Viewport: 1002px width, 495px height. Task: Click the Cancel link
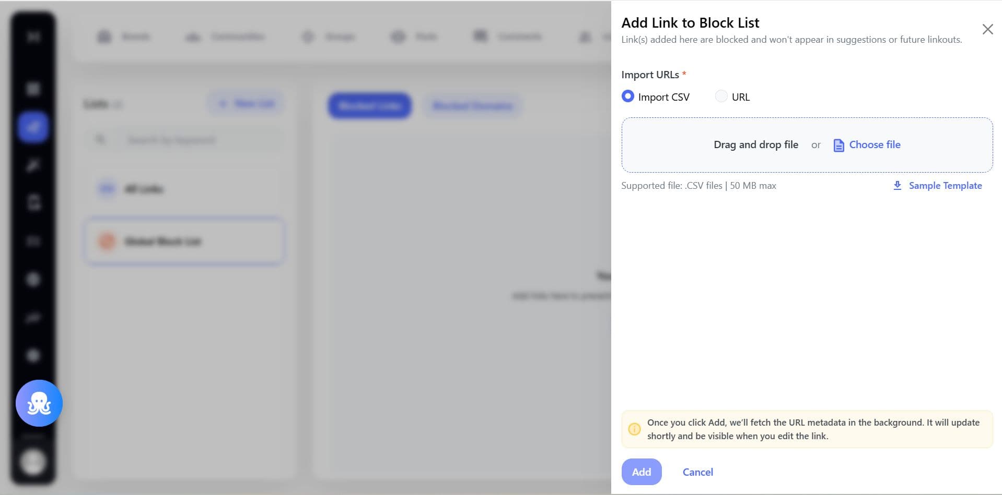coord(697,472)
